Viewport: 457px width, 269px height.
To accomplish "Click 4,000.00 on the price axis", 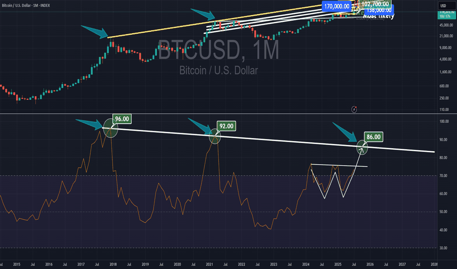I will (446, 59).
